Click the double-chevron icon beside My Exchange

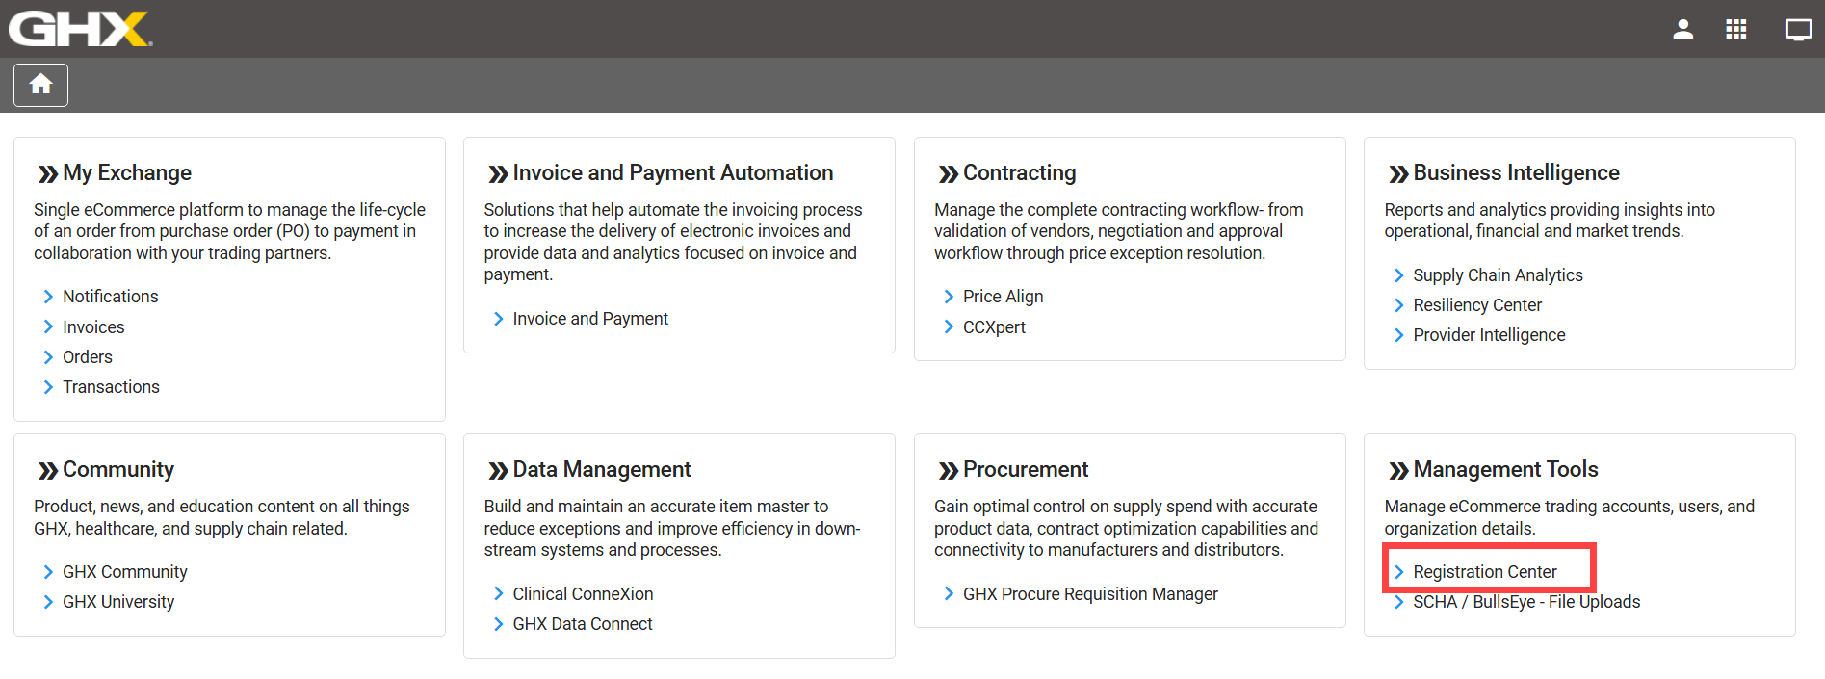pos(47,173)
